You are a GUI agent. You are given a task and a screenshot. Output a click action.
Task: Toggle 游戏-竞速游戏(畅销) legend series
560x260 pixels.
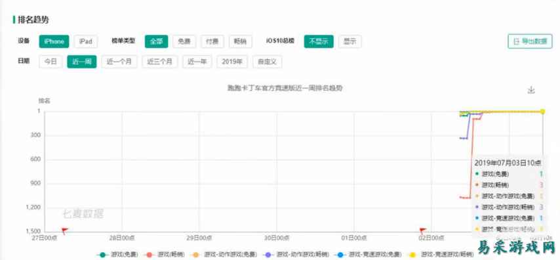tap(441, 255)
